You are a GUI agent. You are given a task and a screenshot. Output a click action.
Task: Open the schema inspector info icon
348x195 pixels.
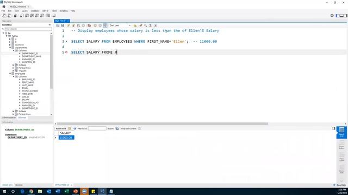(x=15, y=16)
